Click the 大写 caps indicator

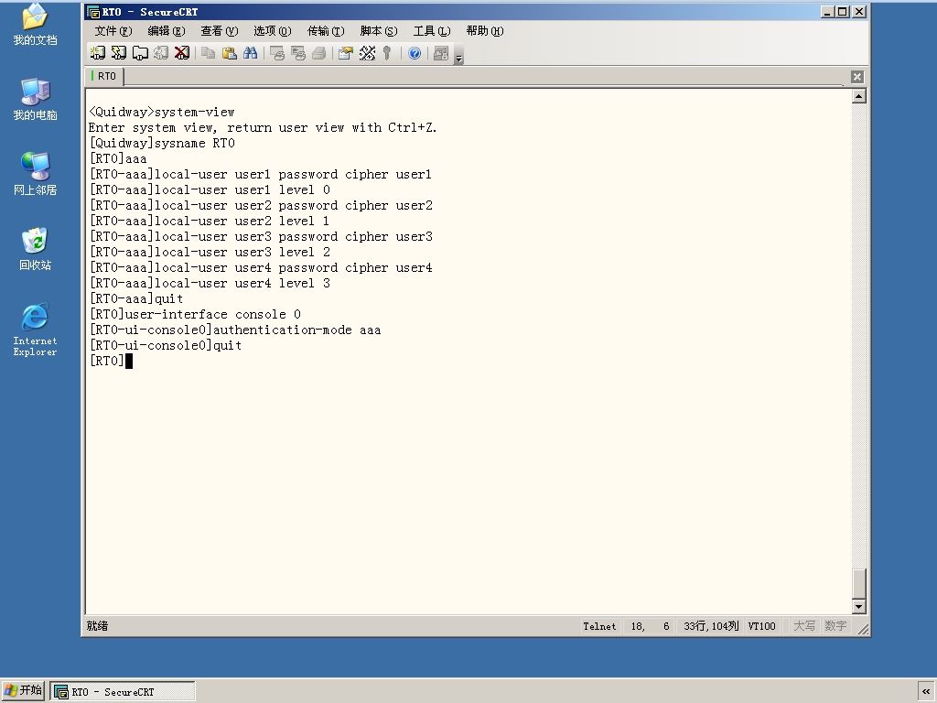(803, 626)
